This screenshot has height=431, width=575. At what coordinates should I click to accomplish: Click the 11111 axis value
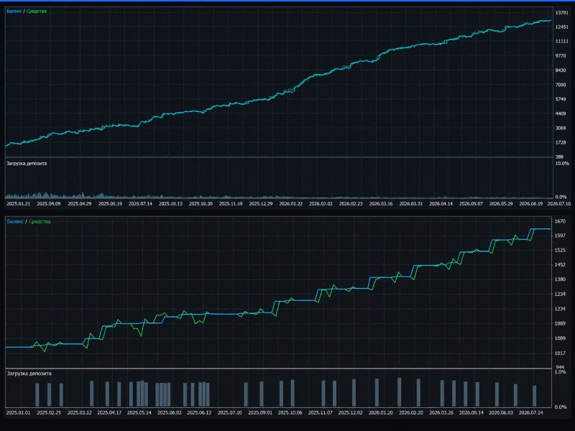[x=561, y=42]
